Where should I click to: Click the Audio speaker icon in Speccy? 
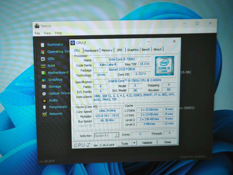click(x=44, y=100)
